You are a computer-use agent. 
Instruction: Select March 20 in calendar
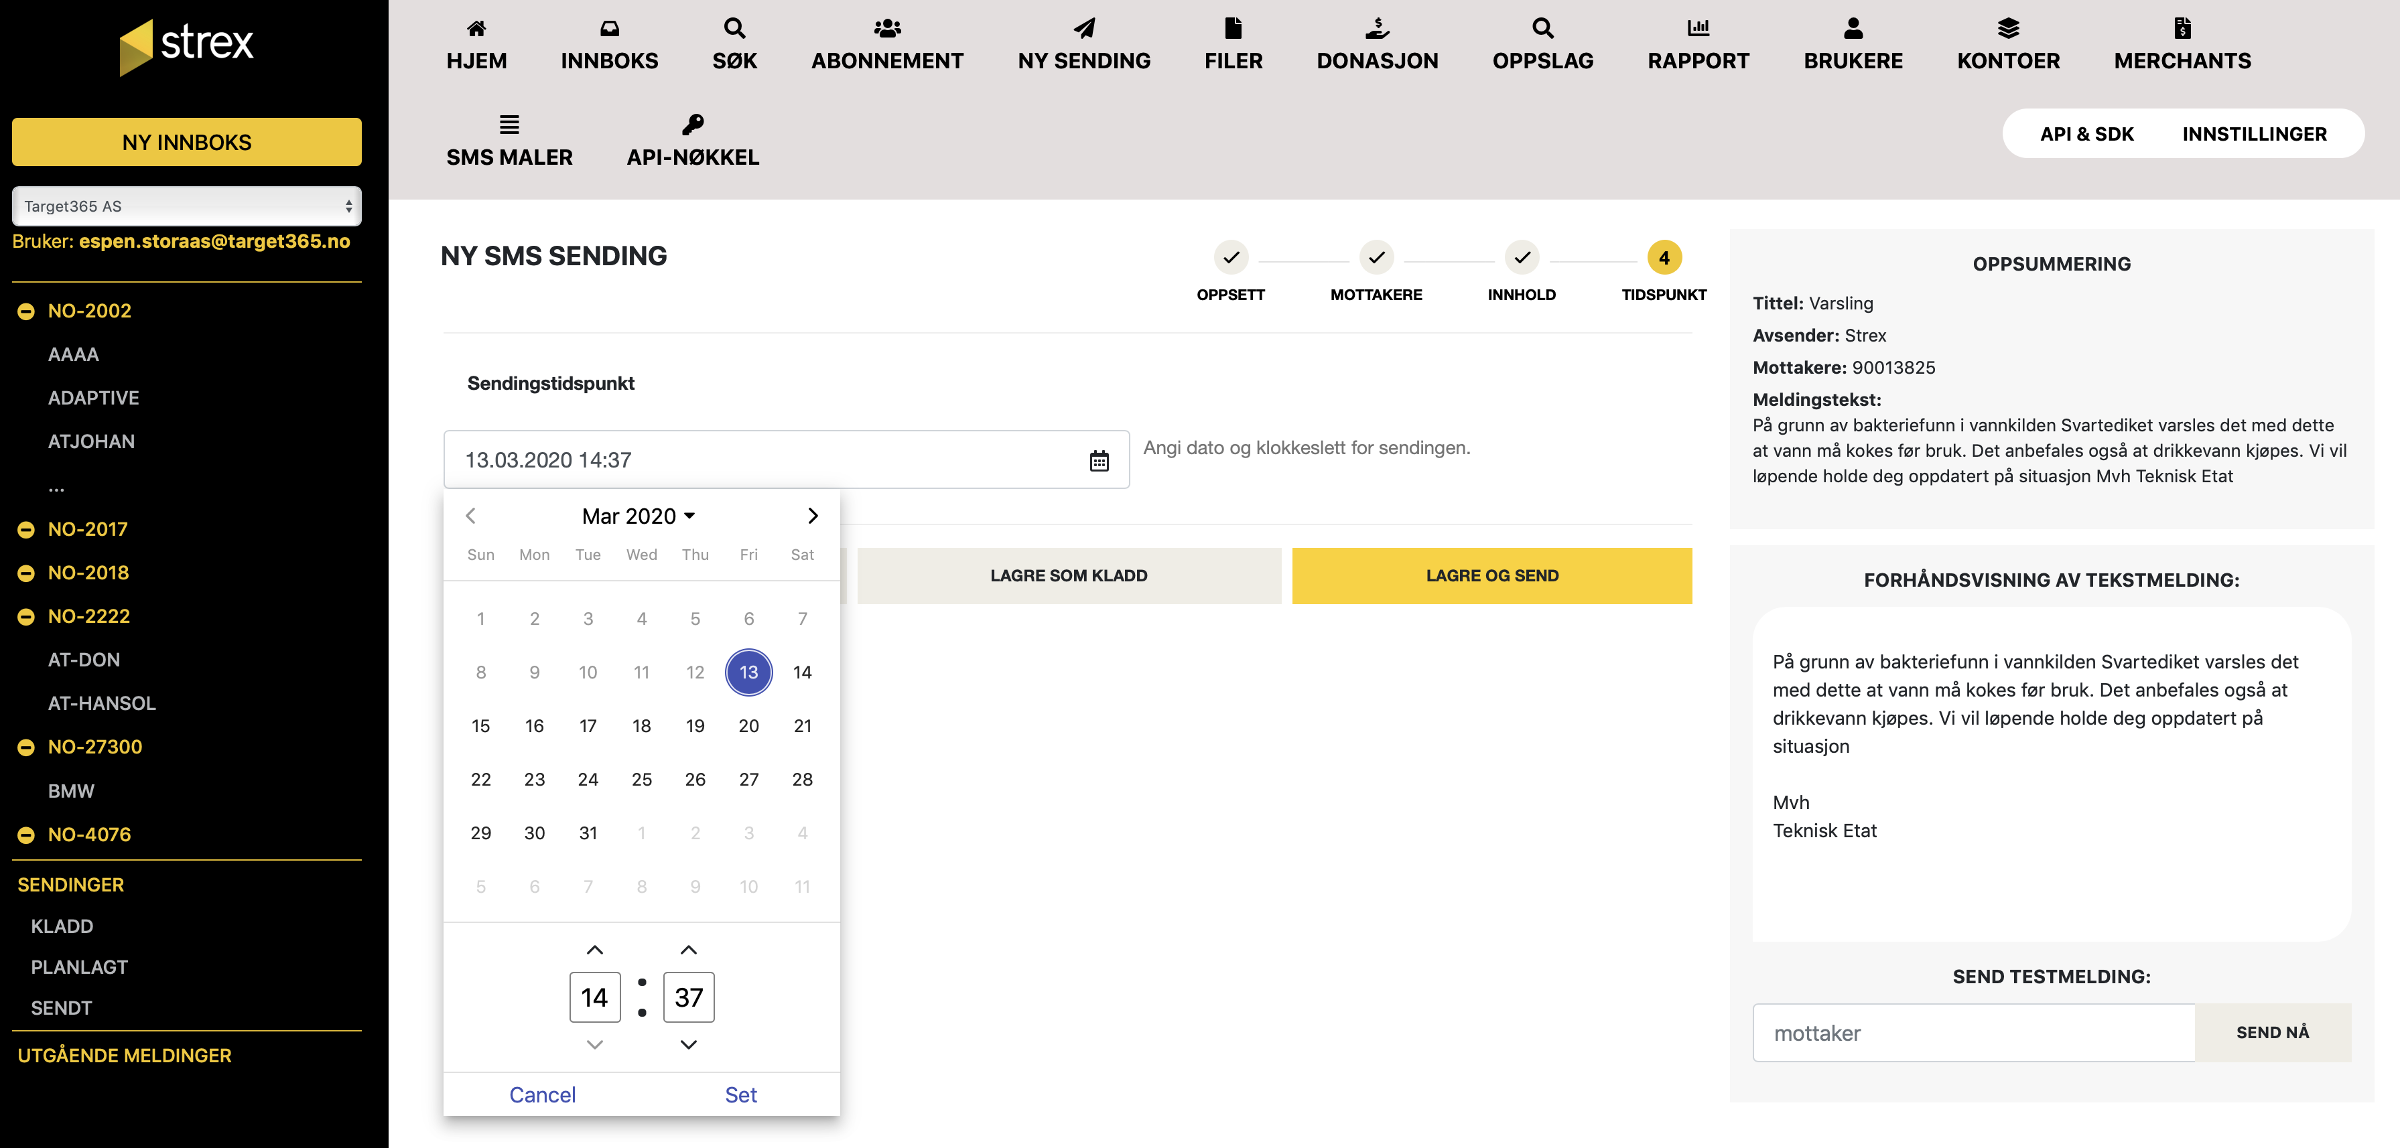(748, 726)
